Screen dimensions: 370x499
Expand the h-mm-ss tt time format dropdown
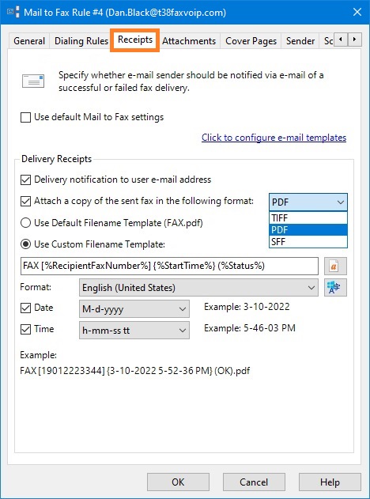(134, 330)
